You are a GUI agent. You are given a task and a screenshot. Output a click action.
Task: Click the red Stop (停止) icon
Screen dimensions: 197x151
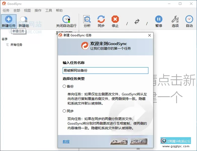pyautogui.click(x=115, y=19)
